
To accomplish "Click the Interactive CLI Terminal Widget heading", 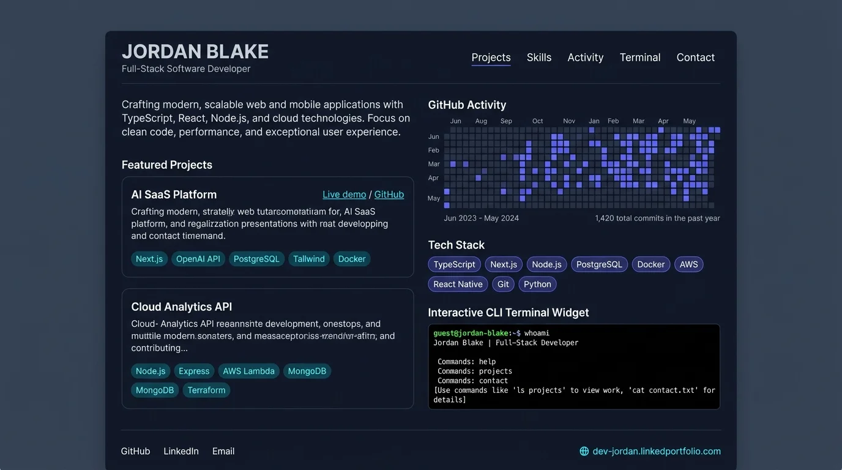I will point(509,313).
